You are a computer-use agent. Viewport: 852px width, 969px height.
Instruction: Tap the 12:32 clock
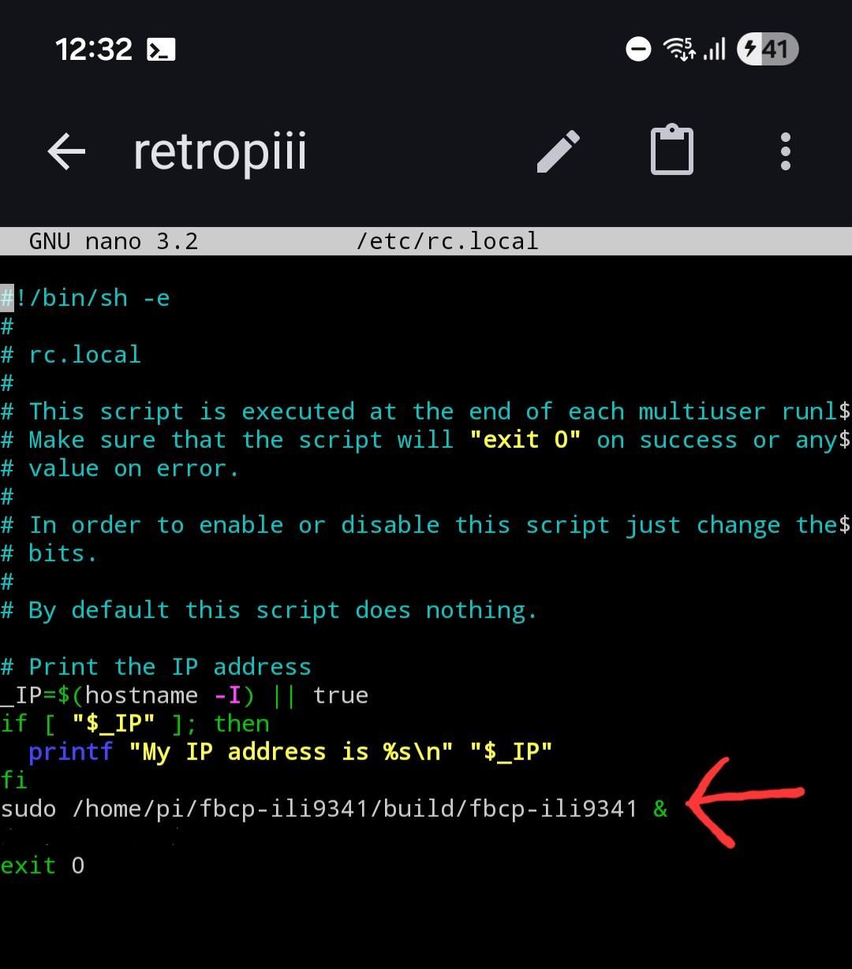coord(93,50)
